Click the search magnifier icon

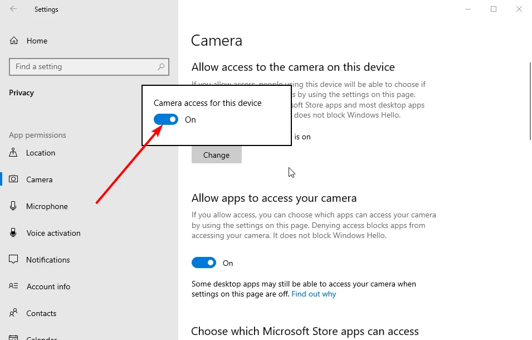click(162, 66)
